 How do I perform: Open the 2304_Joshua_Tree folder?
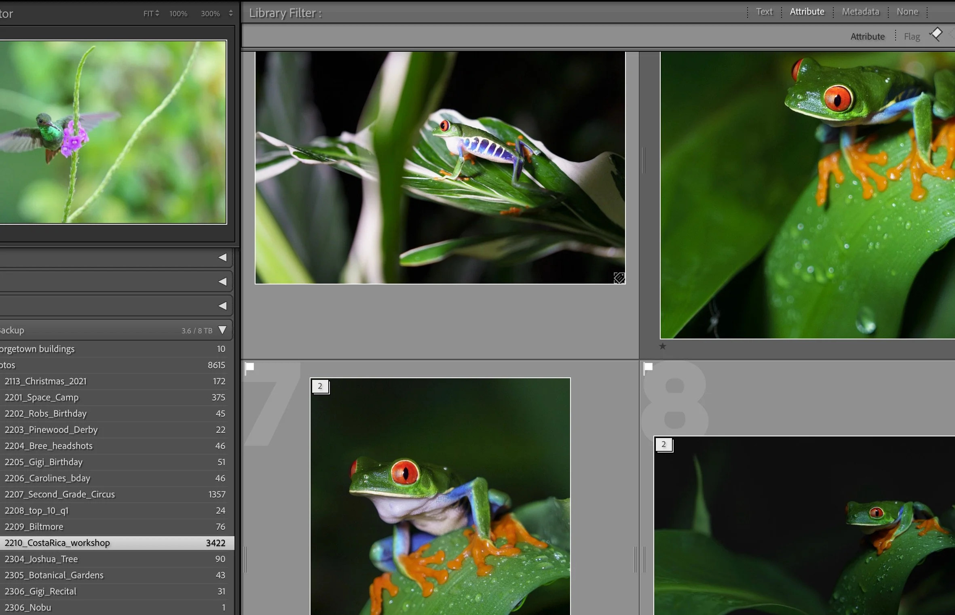tap(41, 559)
